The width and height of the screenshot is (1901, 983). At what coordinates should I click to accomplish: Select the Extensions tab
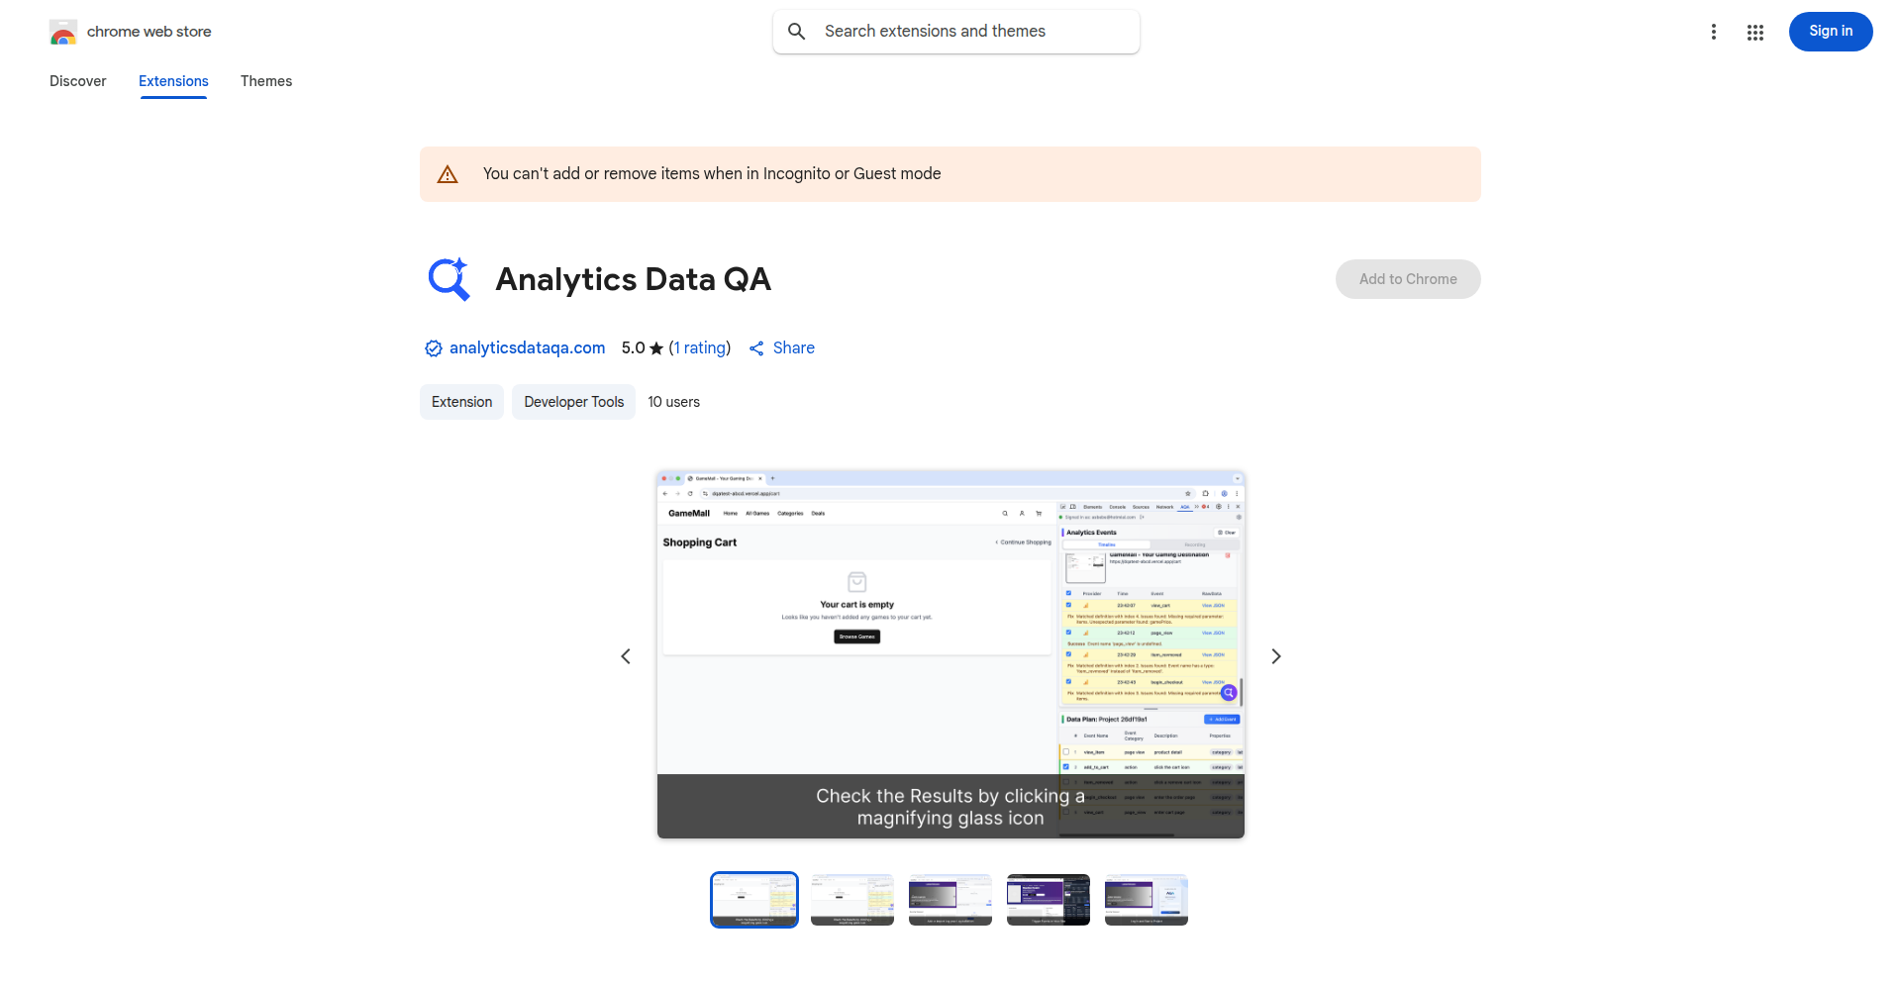click(173, 81)
